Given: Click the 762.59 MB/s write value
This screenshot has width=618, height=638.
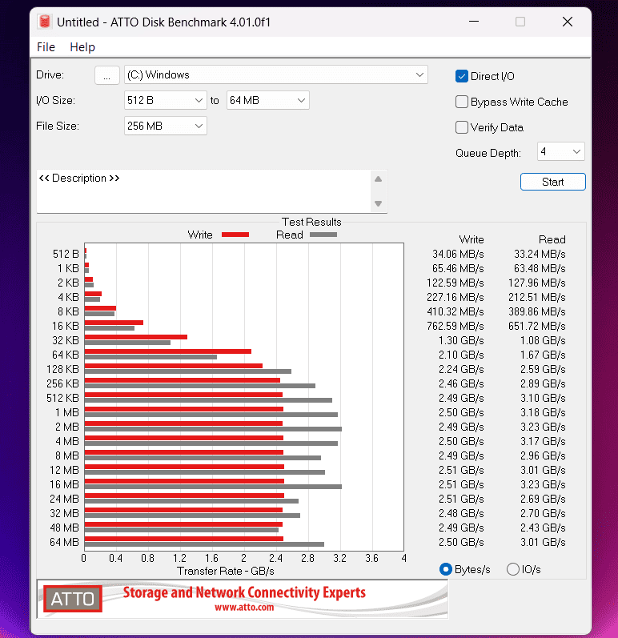Looking at the screenshot, I should [x=455, y=326].
